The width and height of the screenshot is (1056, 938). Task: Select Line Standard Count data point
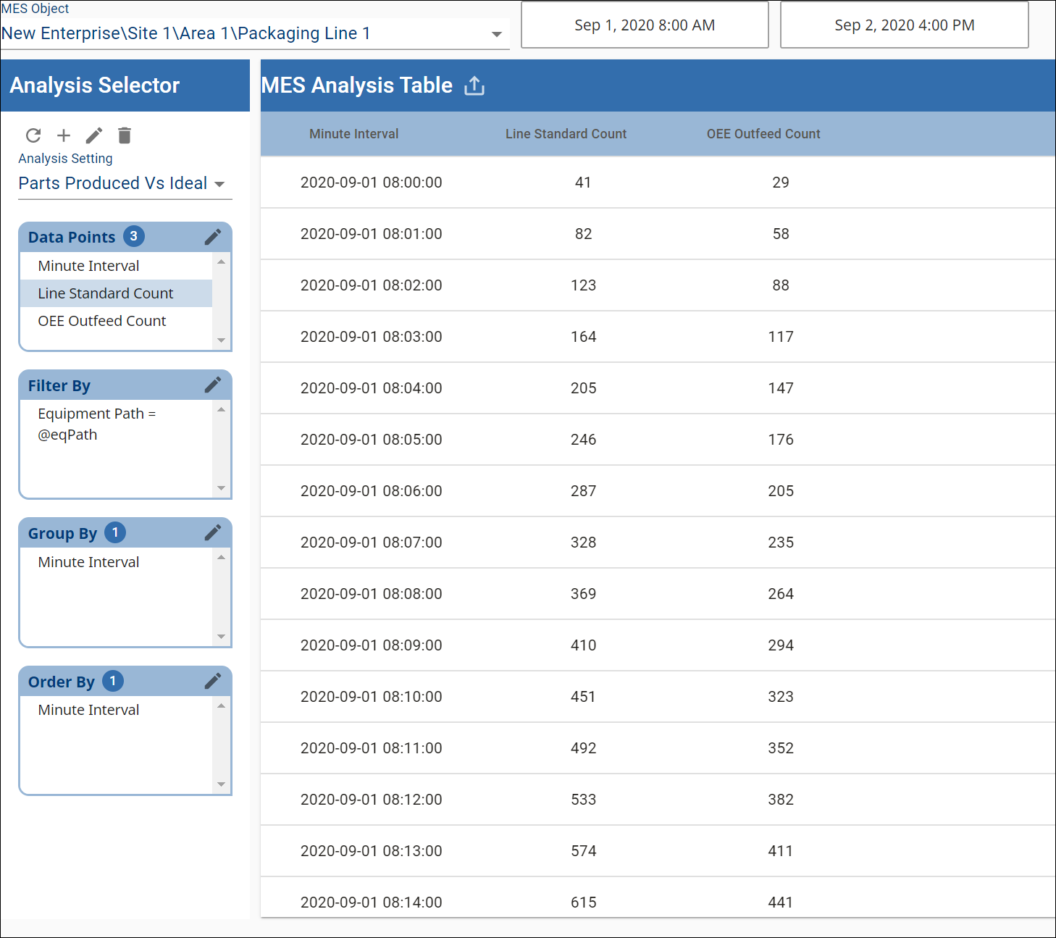tap(106, 293)
